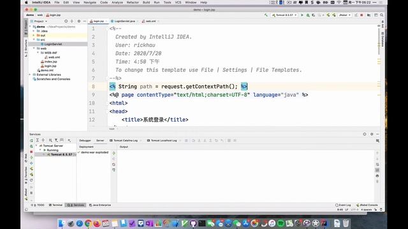Open Trash in the Dock
Screen dimensions: 408x229
point(346,223)
